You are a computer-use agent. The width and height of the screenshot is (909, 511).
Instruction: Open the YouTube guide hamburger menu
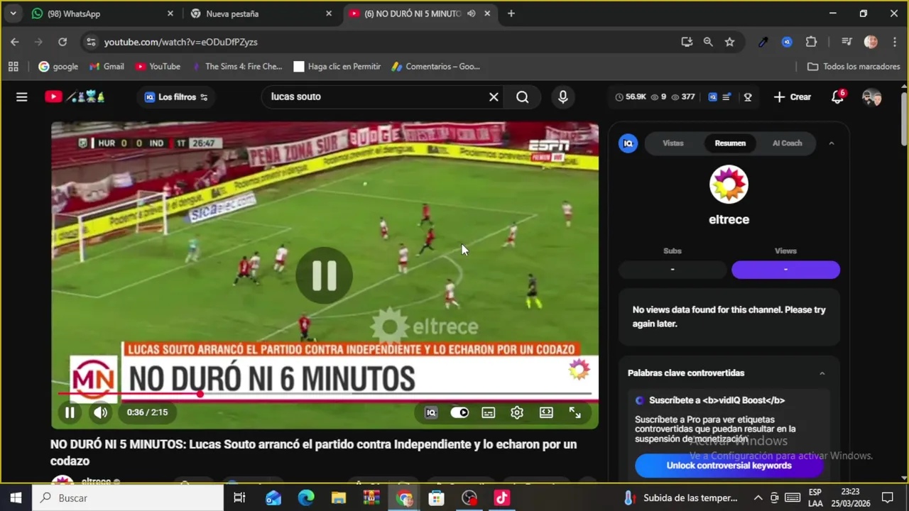pos(22,97)
